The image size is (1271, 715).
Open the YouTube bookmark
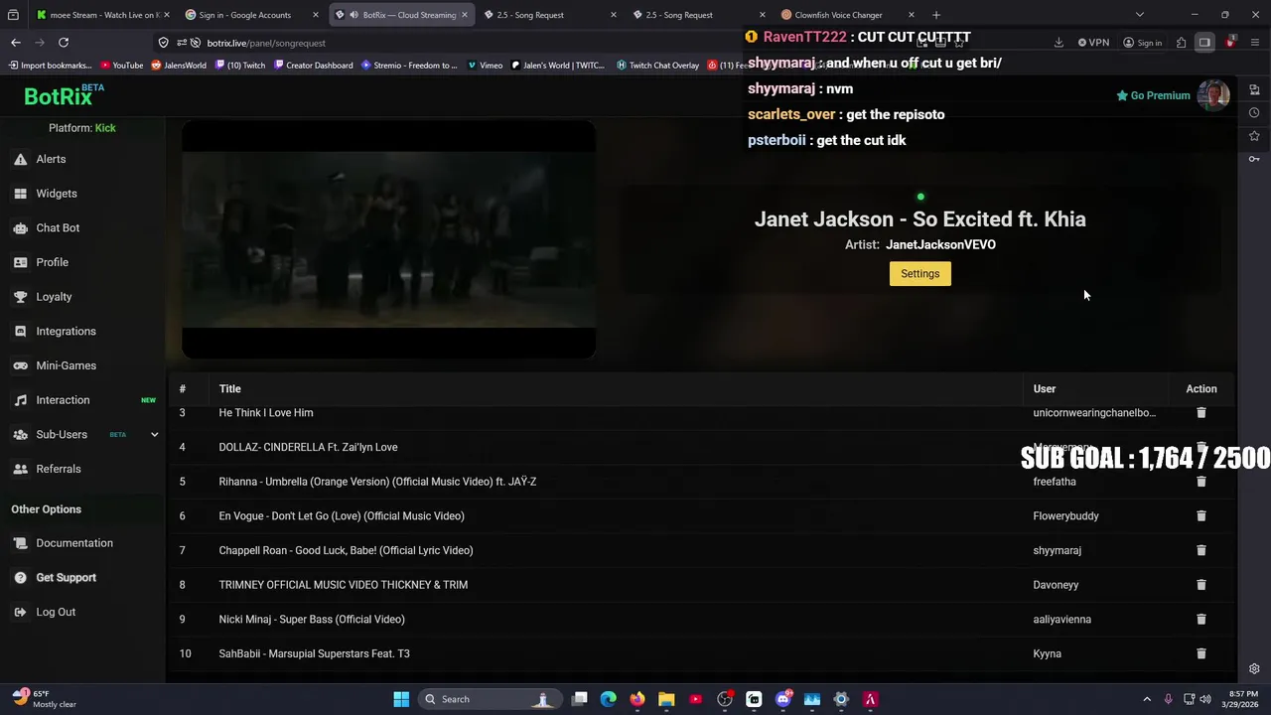[119, 66]
